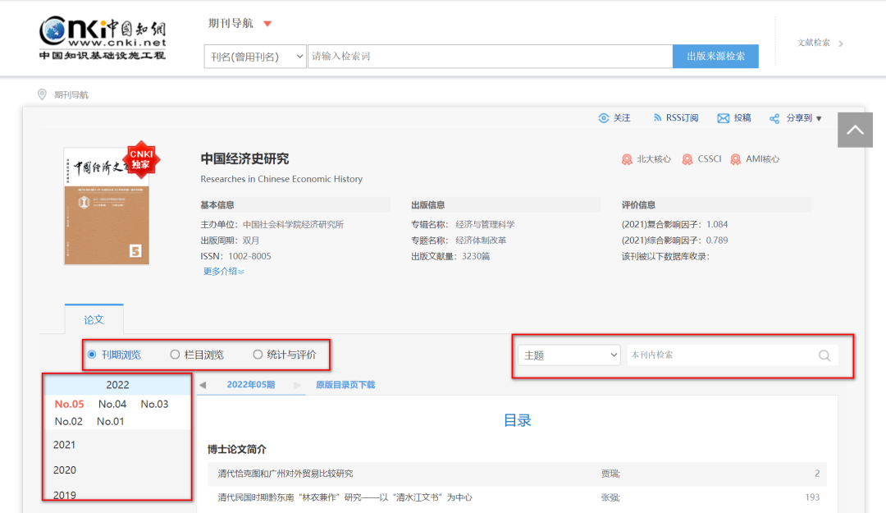This screenshot has height=513, width=886.
Task: Click the 分享到 share icon
Action: (774, 118)
